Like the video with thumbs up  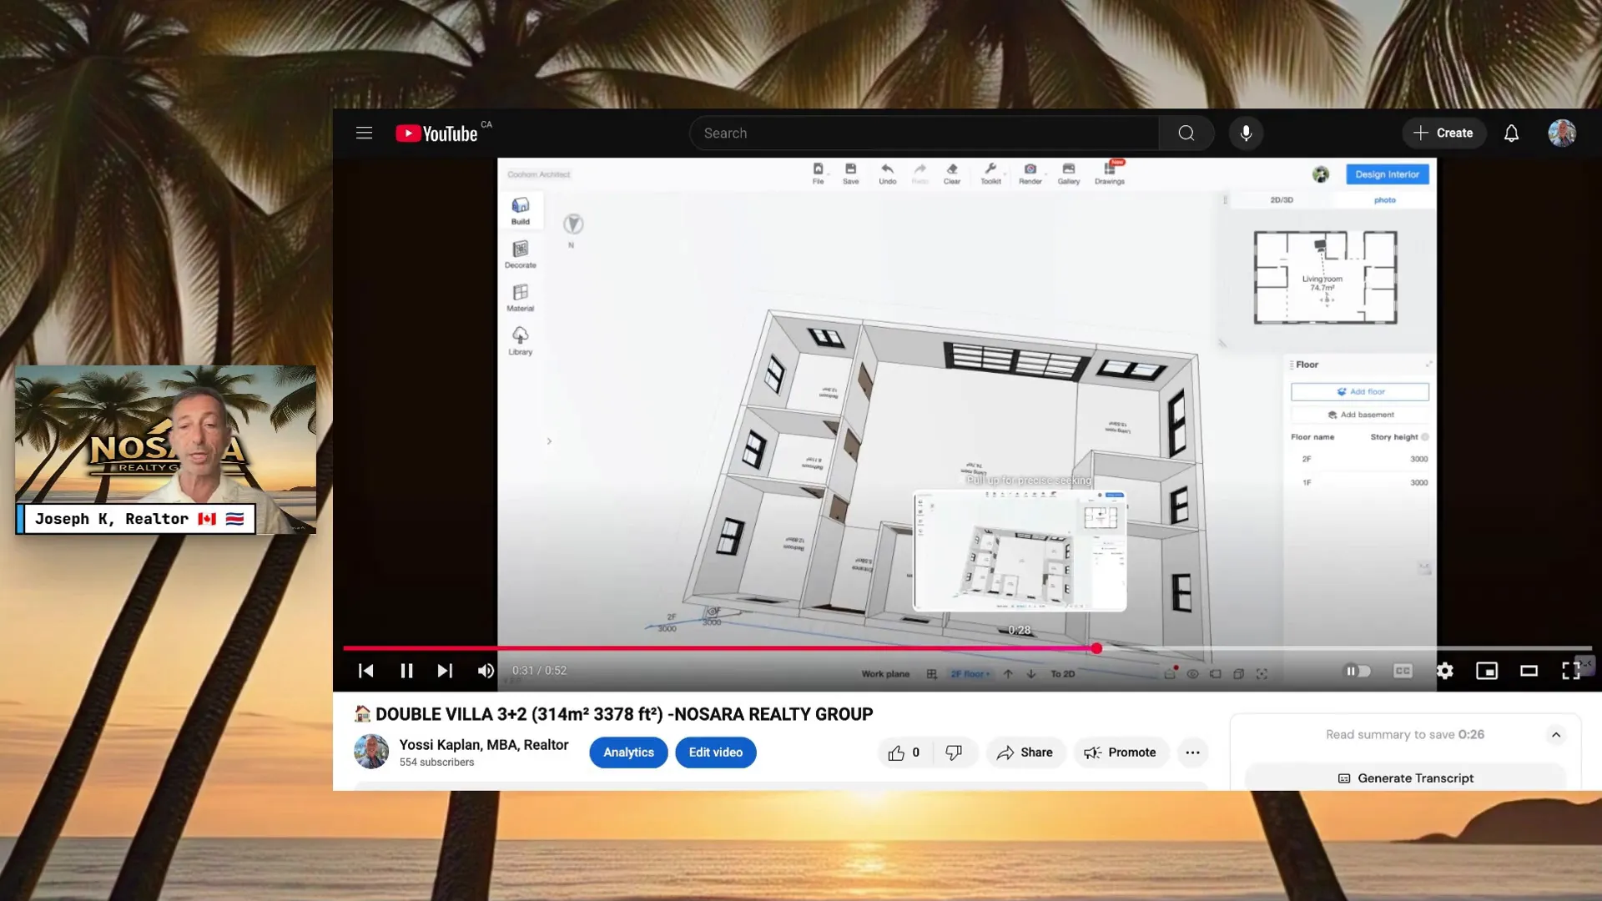pos(904,753)
